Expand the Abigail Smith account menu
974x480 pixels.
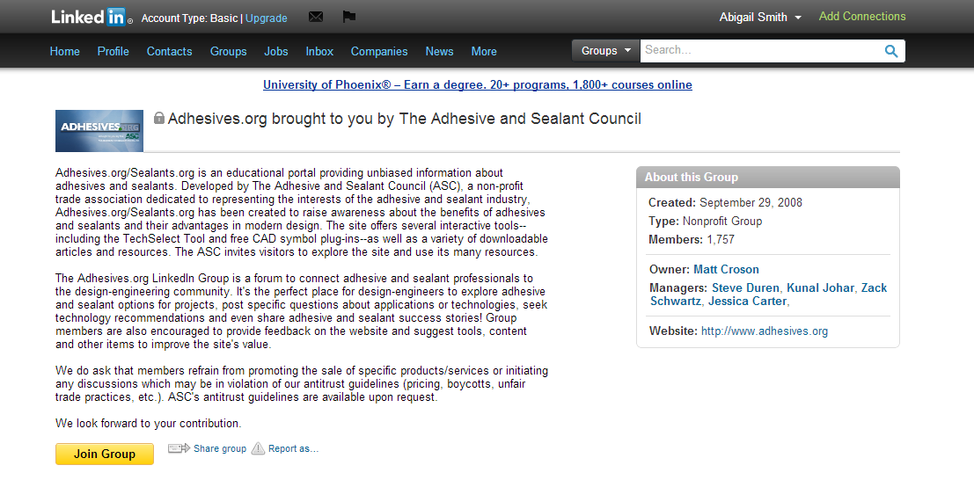(x=760, y=18)
